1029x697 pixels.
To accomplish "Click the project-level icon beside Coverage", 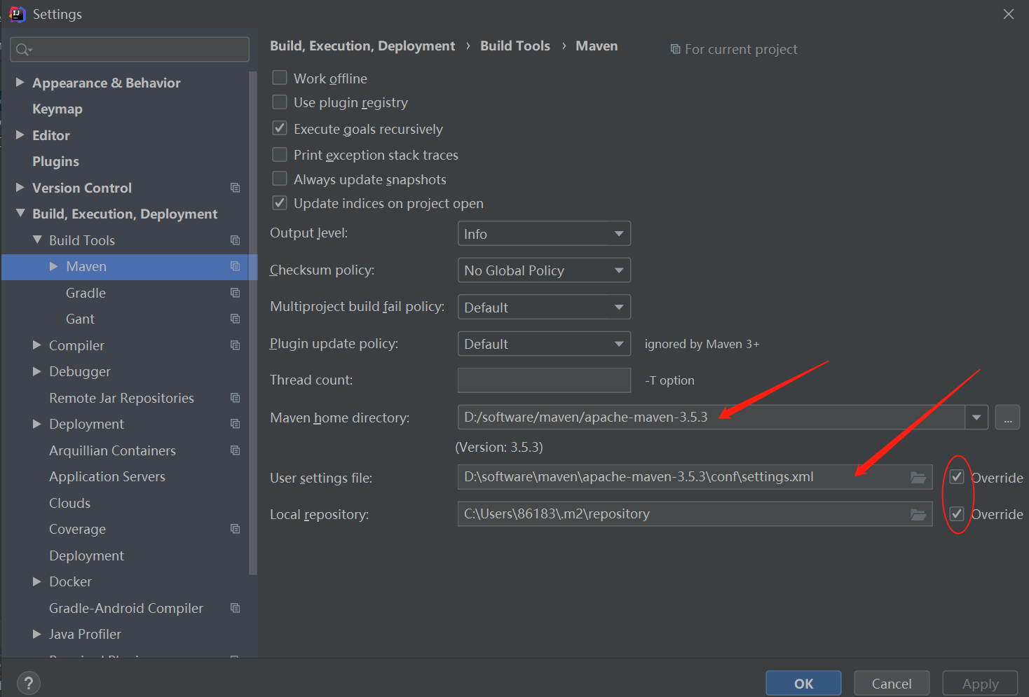I will point(235,529).
